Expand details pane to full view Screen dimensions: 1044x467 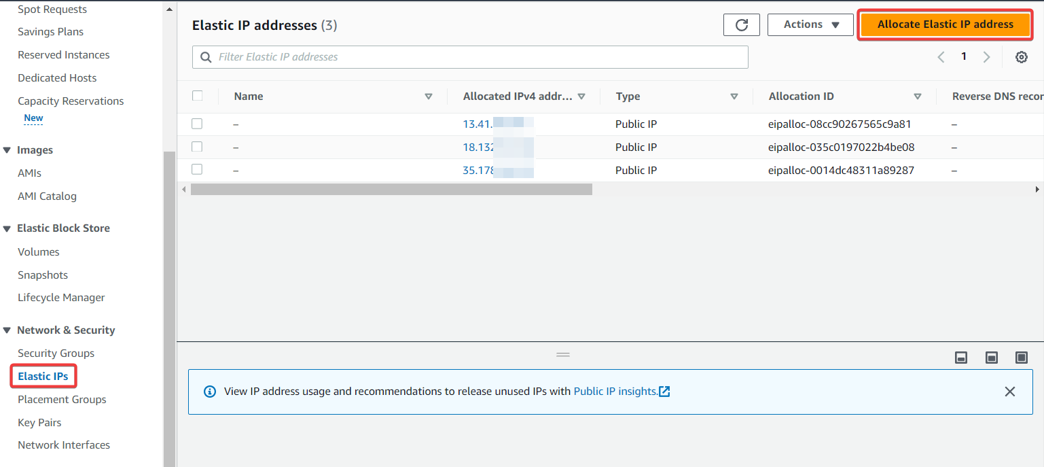click(x=1022, y=358)
